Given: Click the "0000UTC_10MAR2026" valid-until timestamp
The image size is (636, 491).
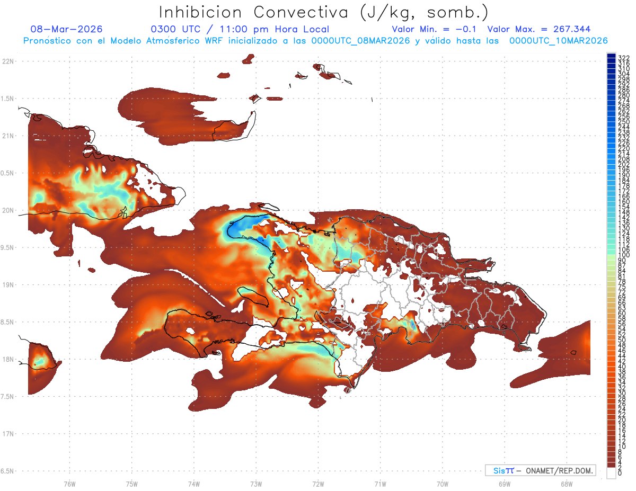Looking at the screenshot, I should coord(559,41).
